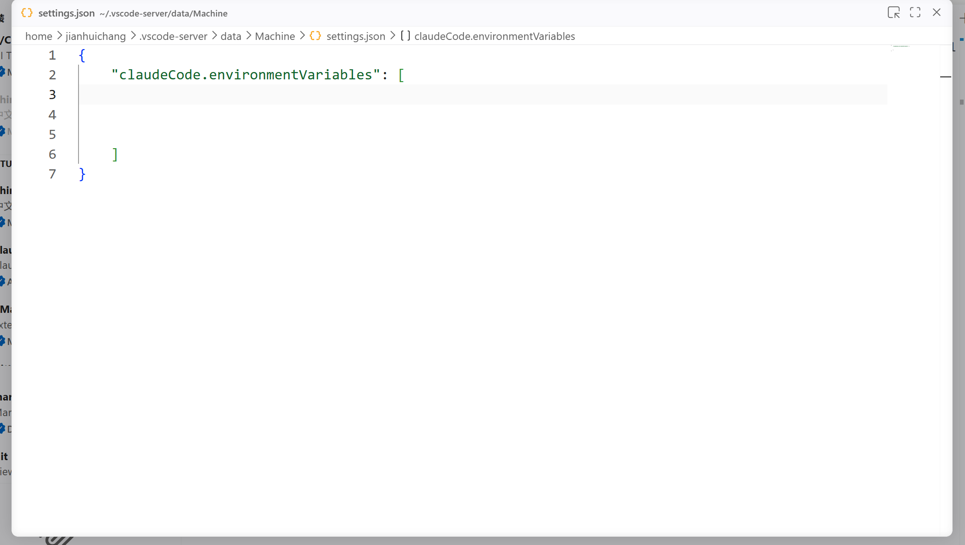This screenshot has height=545, width=965.
Task: Click line number 2 in gutter
Action: pos(52,75)
